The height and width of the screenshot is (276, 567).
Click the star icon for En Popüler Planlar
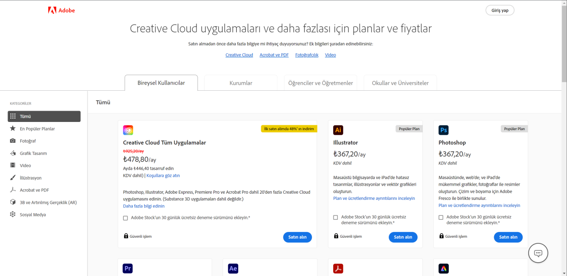(13, 129)
